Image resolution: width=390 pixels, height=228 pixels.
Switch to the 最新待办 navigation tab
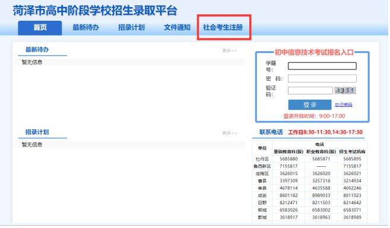tap(85, 27)
